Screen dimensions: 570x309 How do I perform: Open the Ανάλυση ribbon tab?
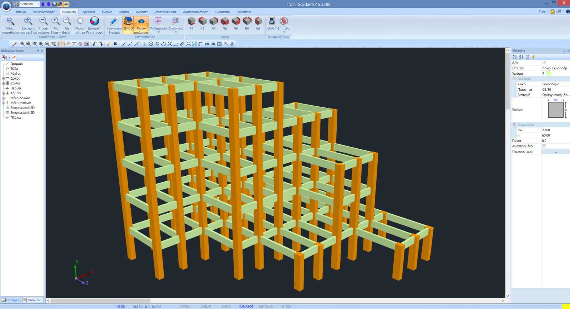coord(142,12)
